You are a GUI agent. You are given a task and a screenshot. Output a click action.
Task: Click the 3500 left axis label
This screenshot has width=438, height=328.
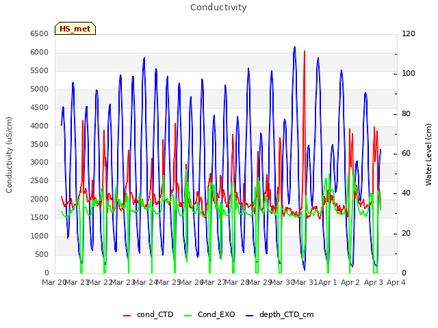(x=40, y=144)
